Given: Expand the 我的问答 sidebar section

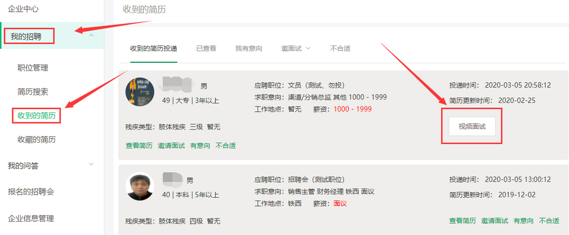Looking at the screenshot, I should (x=92, y=164).
